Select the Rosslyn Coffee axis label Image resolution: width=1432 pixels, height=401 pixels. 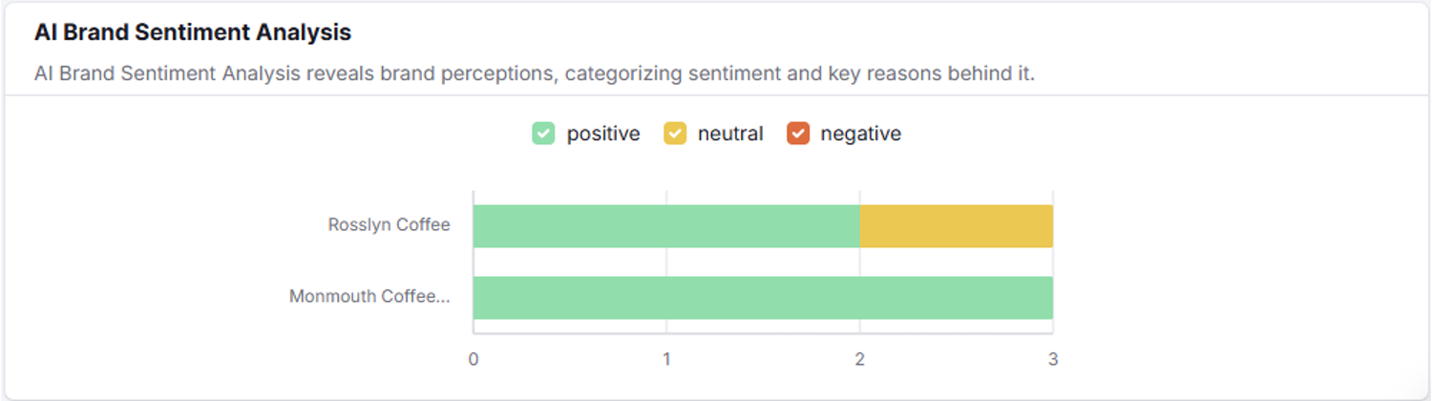click(x=389, y=225)
